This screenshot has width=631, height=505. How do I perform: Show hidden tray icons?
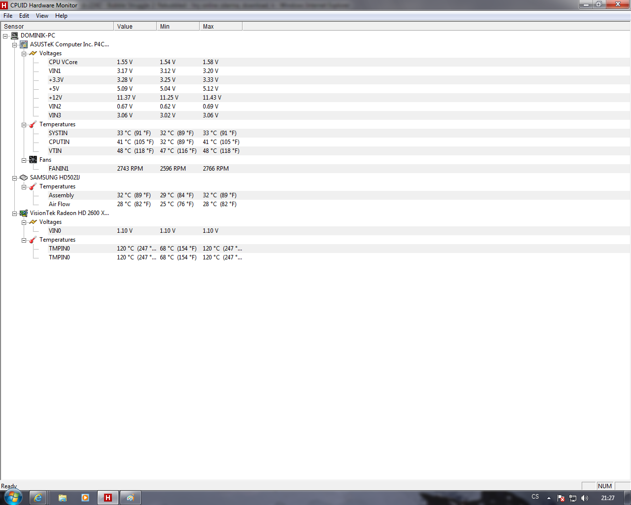549,498
